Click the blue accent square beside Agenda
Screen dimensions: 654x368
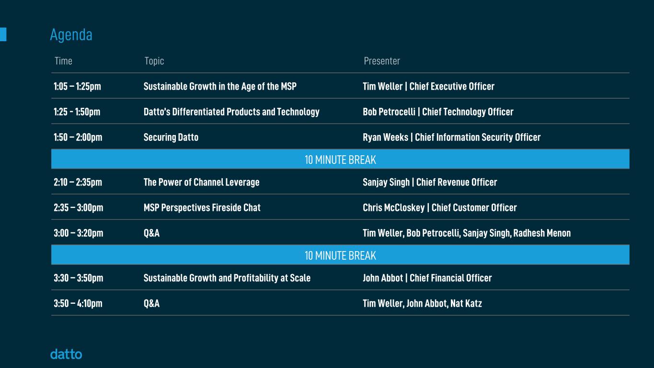3,34
